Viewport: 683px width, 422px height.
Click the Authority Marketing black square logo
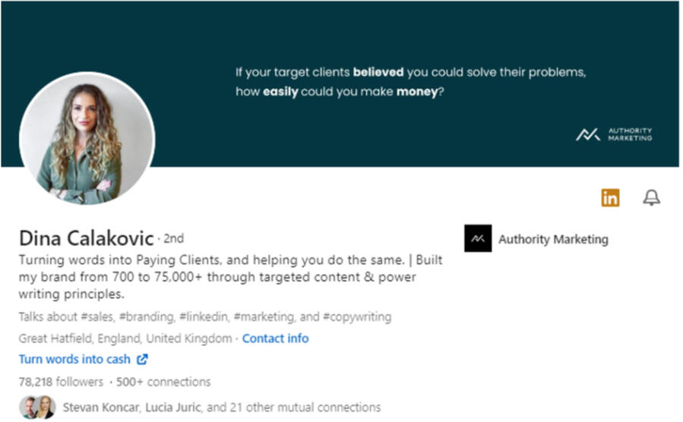[x=478, y=239]
